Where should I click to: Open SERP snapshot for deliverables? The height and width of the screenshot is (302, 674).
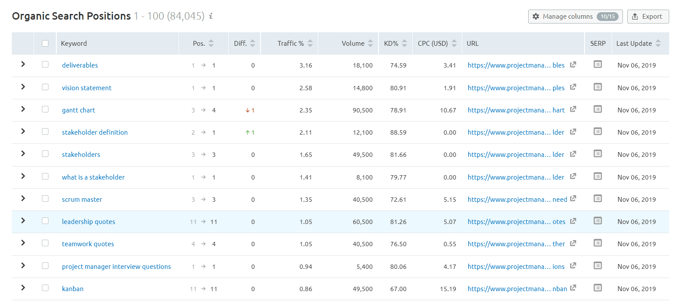pyautogui.click(x=598, y=64)
